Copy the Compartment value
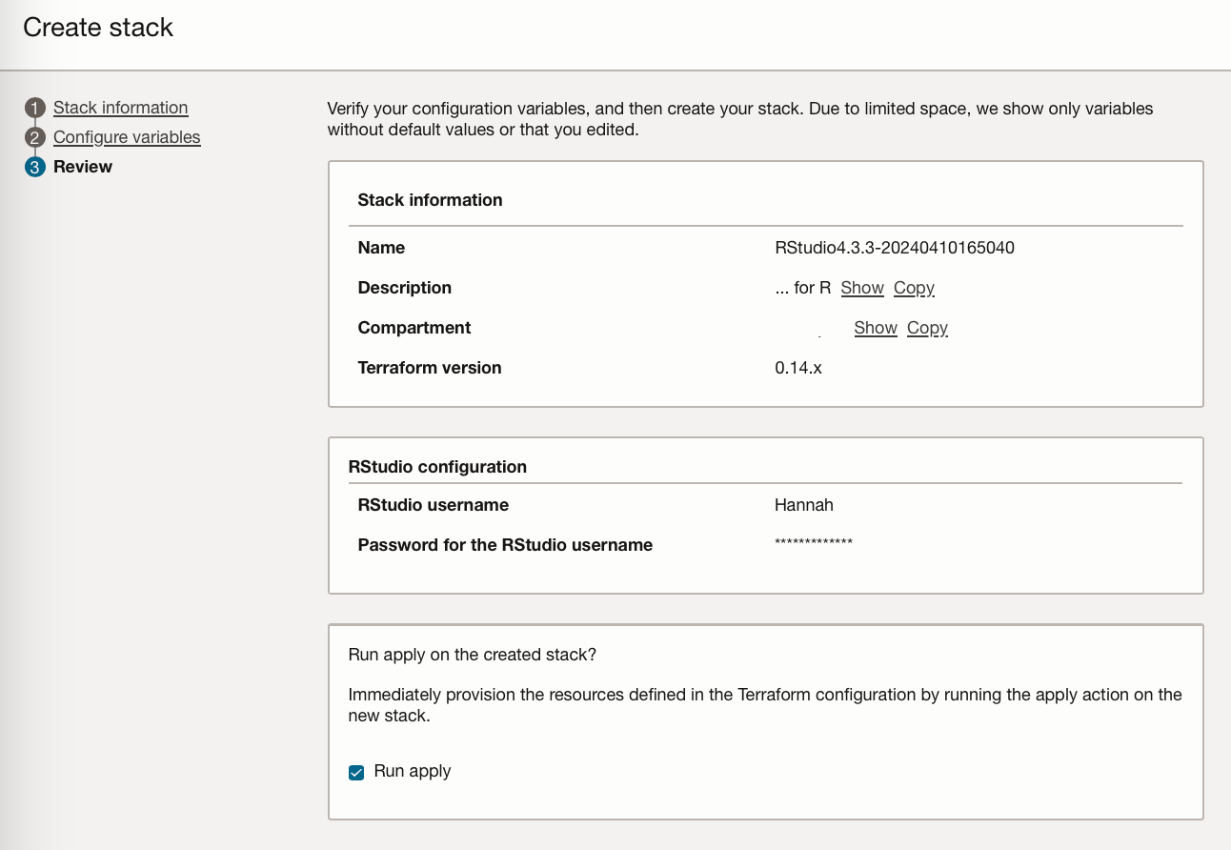This screenshot has height=850, width=1231. click(x=927, y=328)
